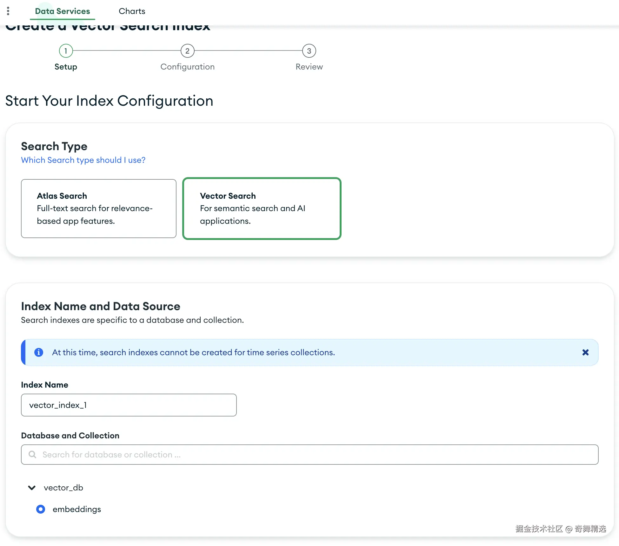The image size is (619, 546).
Task: Switch to the Data Services tab
Action: click(63, 11)
